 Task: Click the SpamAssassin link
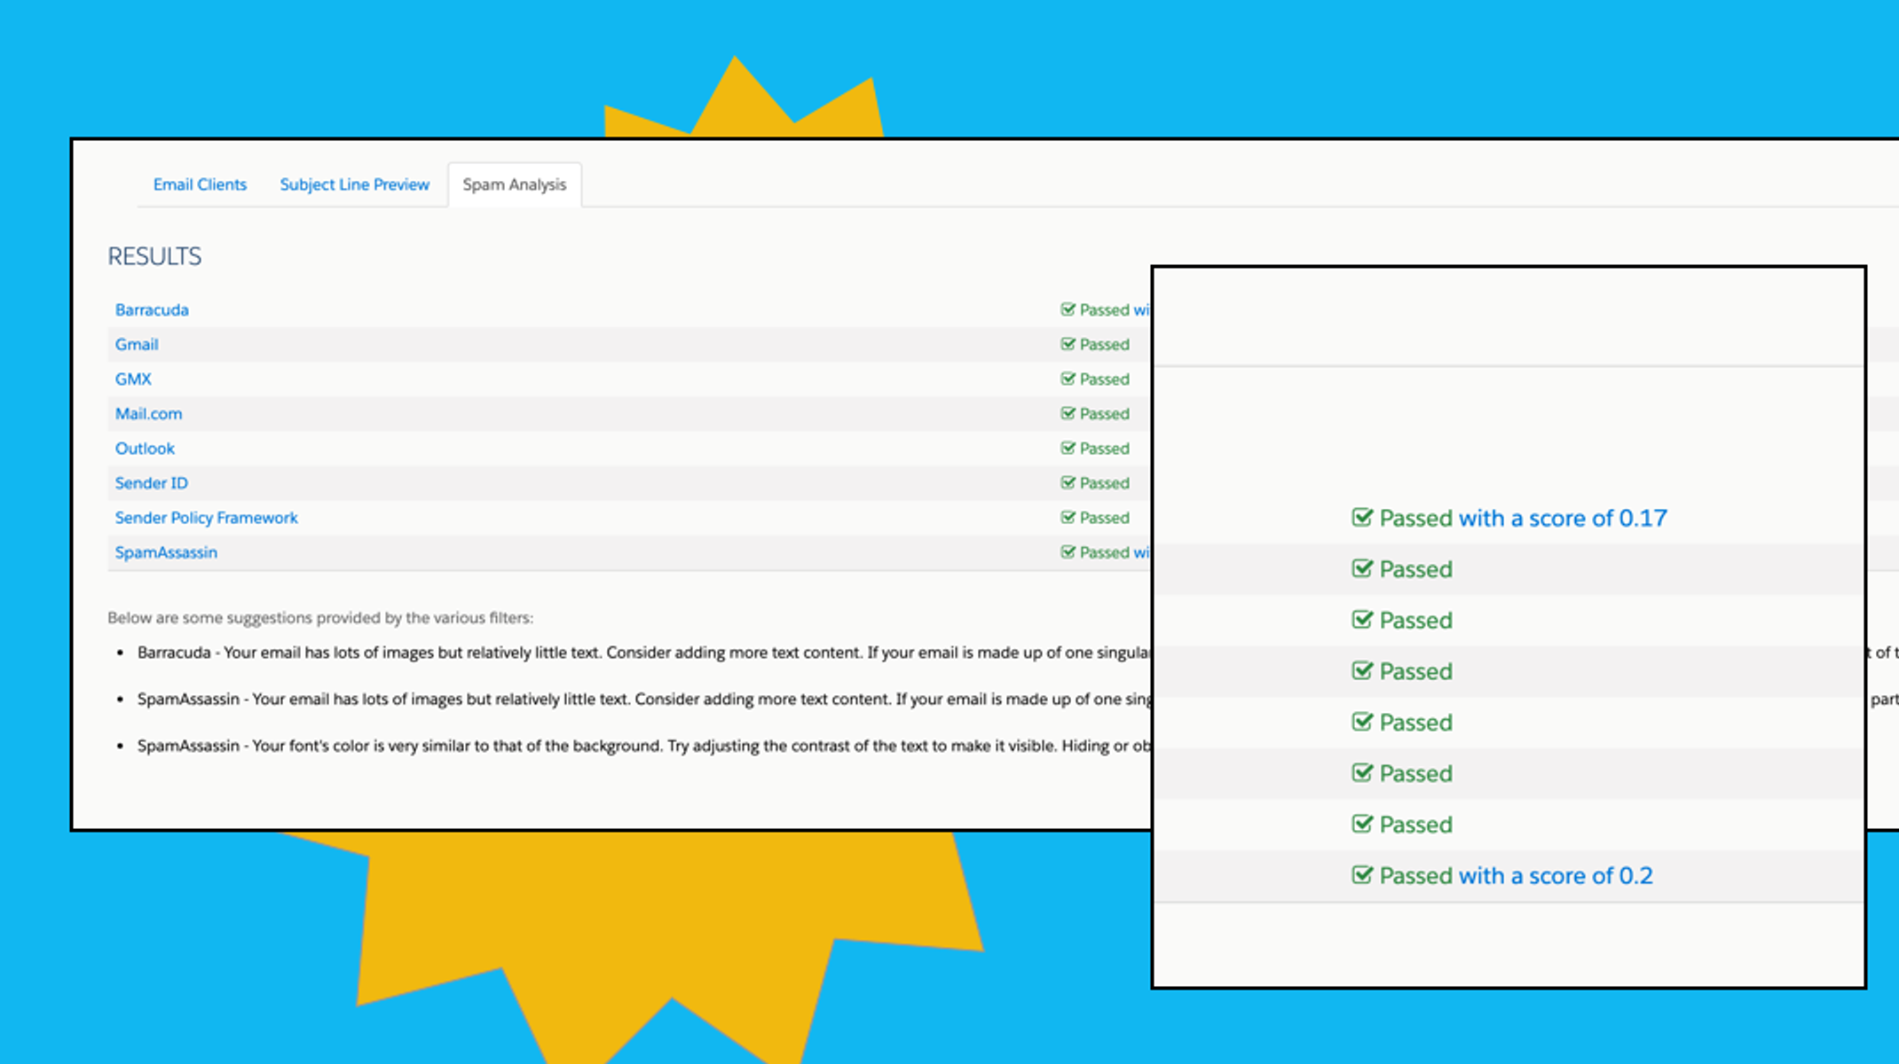(166, 552)
